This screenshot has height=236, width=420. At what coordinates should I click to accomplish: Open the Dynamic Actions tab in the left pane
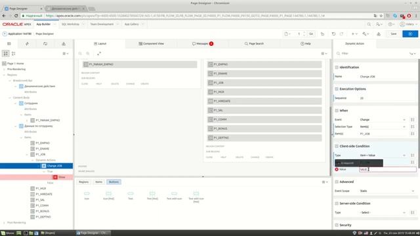point(27,44)
